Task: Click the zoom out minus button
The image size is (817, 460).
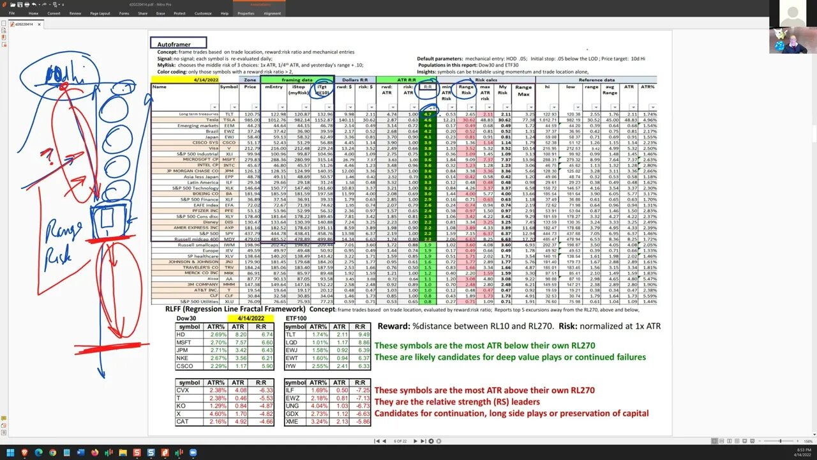Action: click(x=760, y=441)
